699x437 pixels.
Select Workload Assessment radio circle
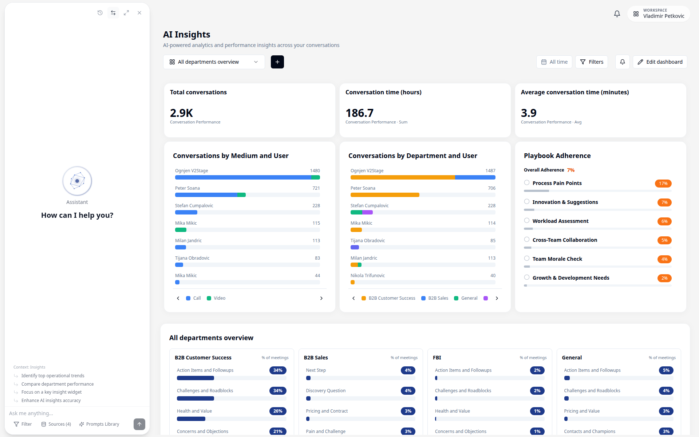[527, 221]
